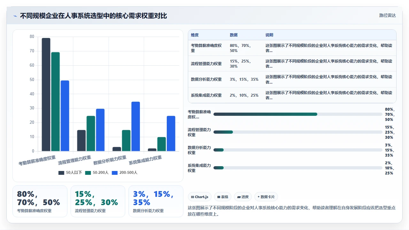Open the 3%, 15%, 35% data card
409x230 pixels.
click(x=156, y=201)
